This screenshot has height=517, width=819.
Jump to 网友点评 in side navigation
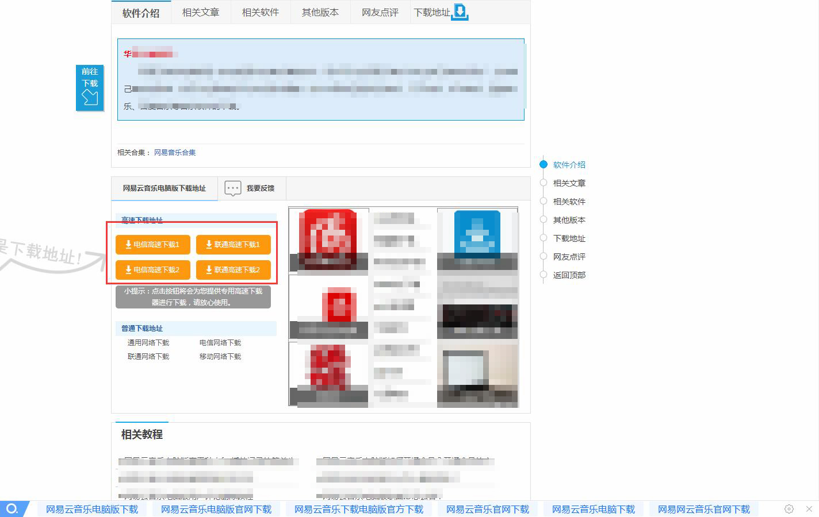(569, 257)
